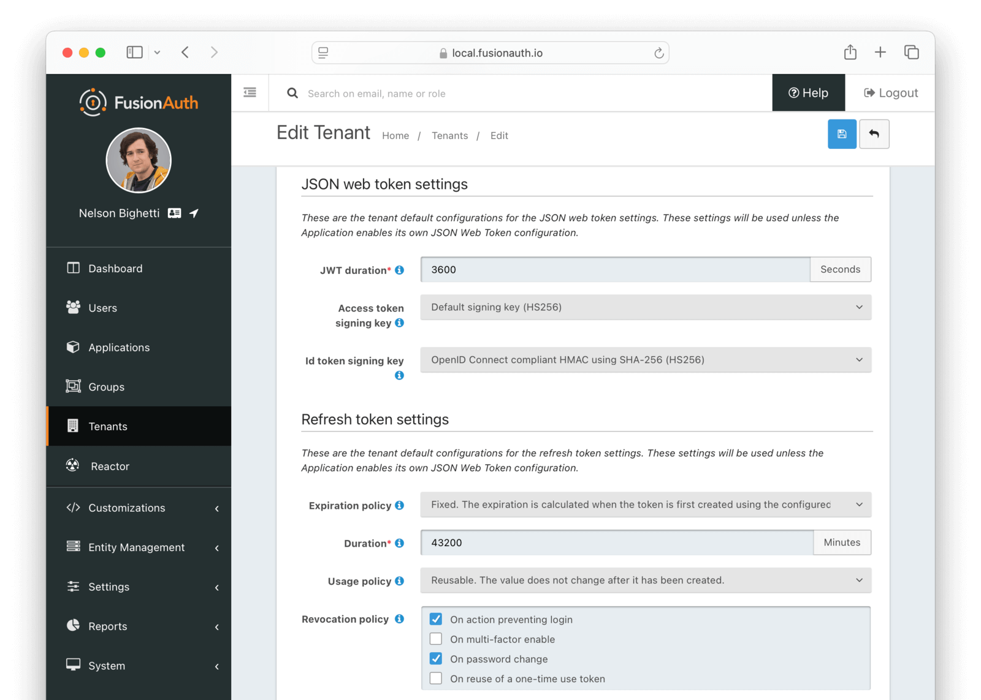This screenshot has height=700, width=981.
Task: Open the Access token signing key dropdown
Action: 645,307
